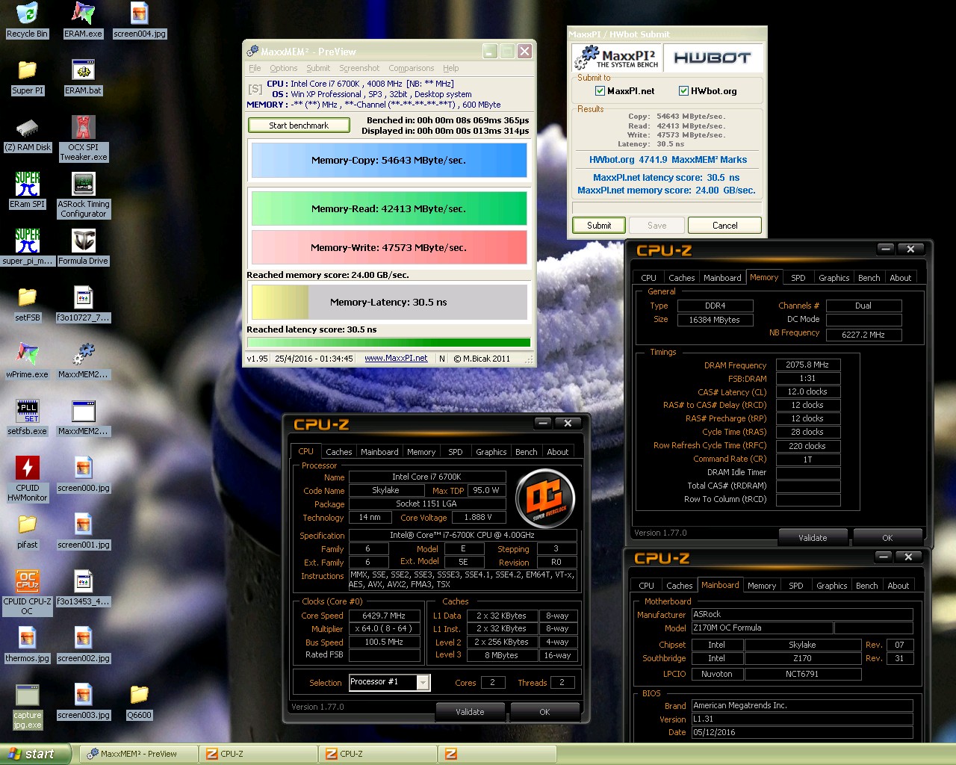Screen dimensions: 956x765
Task: Click the Memory-Latency result bar
Action: 389,302
